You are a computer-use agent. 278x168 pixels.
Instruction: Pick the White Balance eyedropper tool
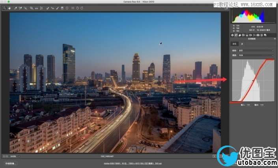click(15, 8)
